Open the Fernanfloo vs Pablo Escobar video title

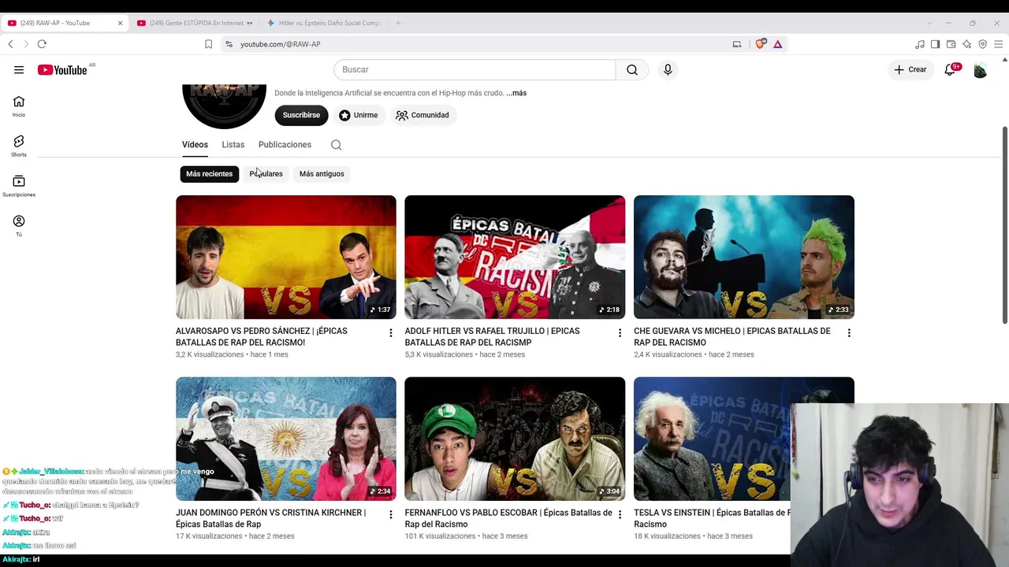[x=508, y=518]
